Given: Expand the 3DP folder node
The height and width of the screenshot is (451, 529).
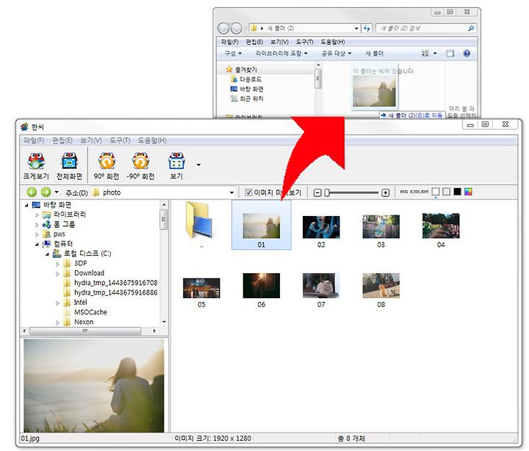Looking at the screenshot, I should (x=57, y=264).
